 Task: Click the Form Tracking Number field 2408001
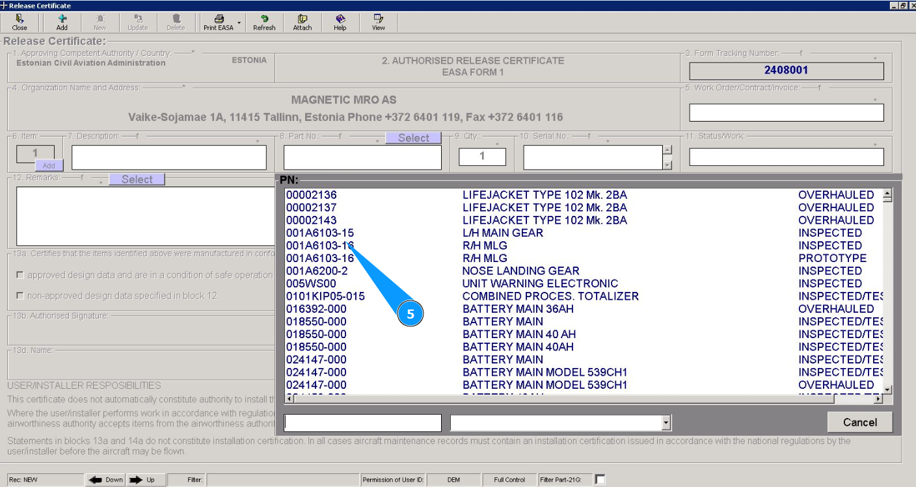click(x=787, y=70)
